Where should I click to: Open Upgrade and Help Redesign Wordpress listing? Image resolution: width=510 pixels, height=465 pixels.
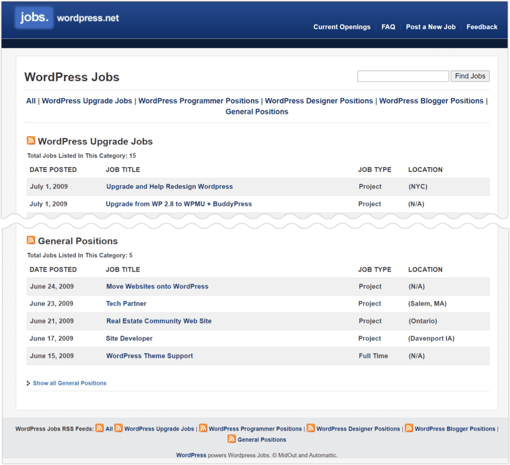coord(170,187)
